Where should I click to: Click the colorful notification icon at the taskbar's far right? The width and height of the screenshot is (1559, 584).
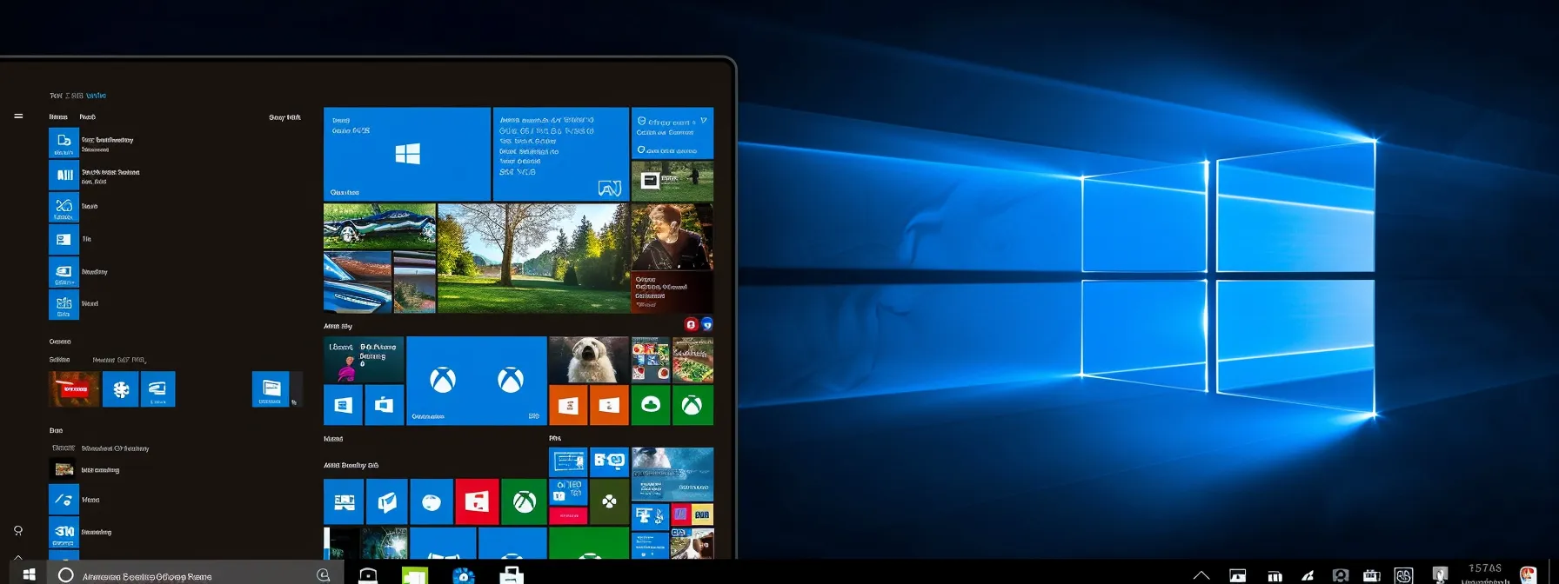pyautogui.click(x=1528, y=574)
